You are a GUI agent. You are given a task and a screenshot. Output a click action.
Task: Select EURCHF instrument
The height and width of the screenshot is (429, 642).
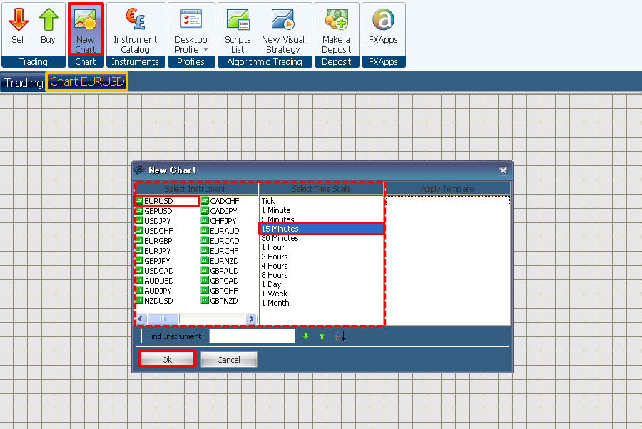(x=220, y=251)
